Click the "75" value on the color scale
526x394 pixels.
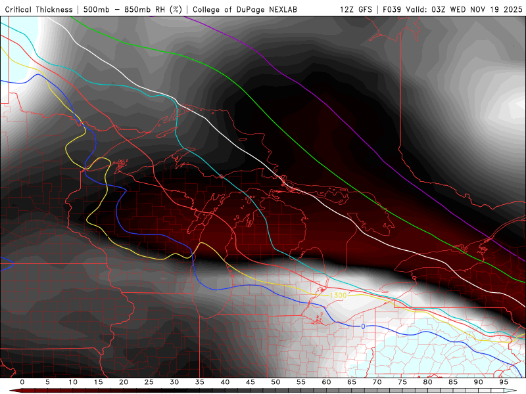[x=402, y=382]
